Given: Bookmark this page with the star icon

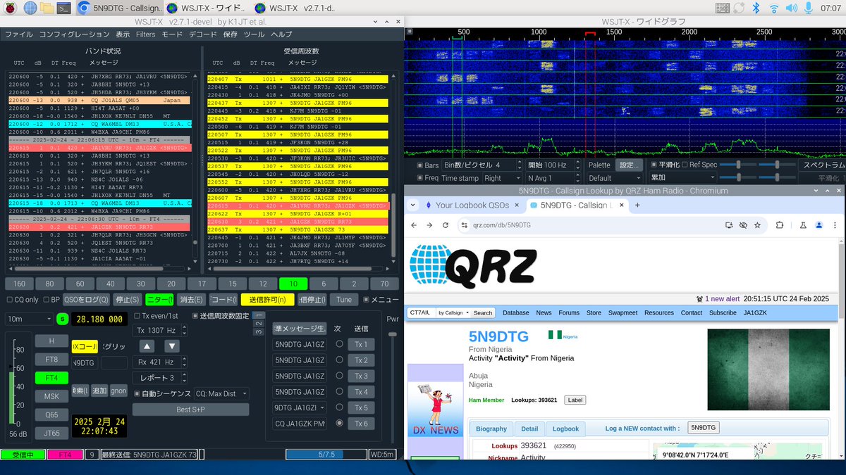Looking at the screenshot, I should (x=757, y=225).
